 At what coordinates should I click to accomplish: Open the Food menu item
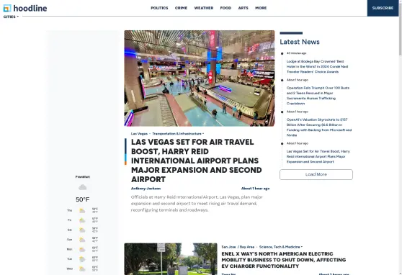click(225, 8)
